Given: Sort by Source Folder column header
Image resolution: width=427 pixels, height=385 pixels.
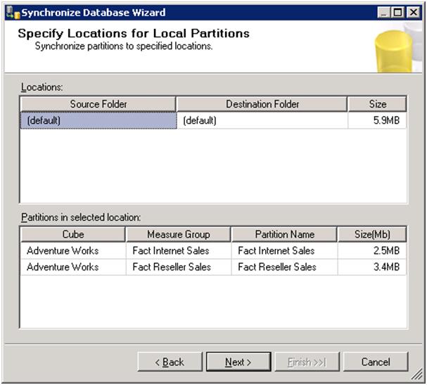Looking at the screenshot, I should pos(98,104).
